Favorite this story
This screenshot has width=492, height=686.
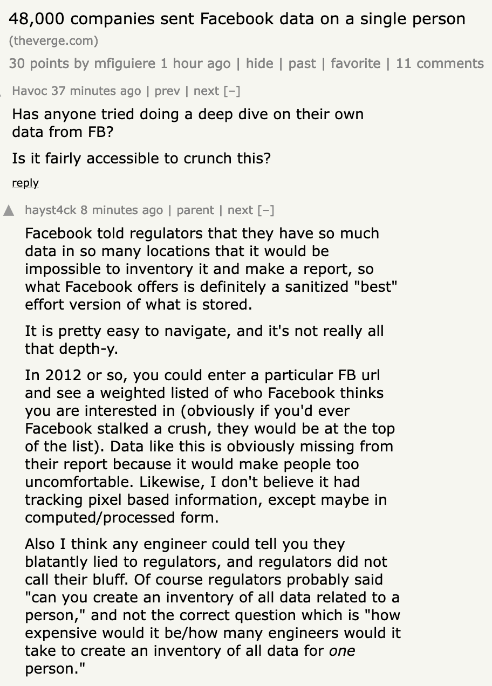tap(356, 63)
